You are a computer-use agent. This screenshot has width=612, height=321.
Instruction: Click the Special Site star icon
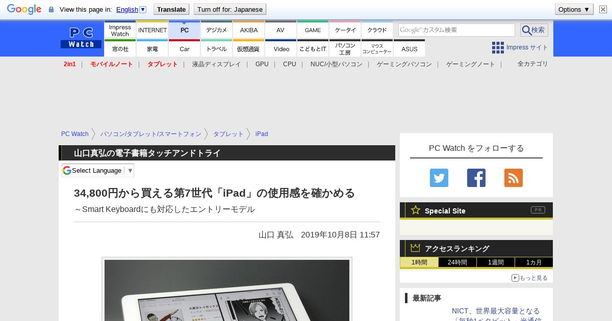416,210
